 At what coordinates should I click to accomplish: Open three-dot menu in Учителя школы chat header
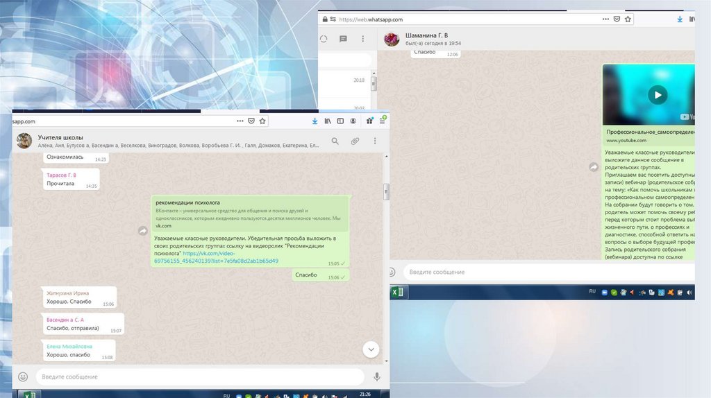tap(374, 141)
